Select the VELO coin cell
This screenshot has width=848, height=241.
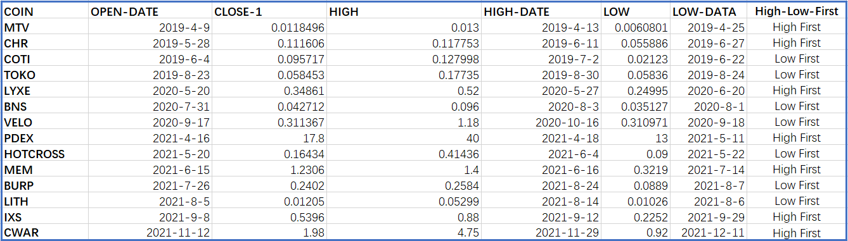click(45, 122)
